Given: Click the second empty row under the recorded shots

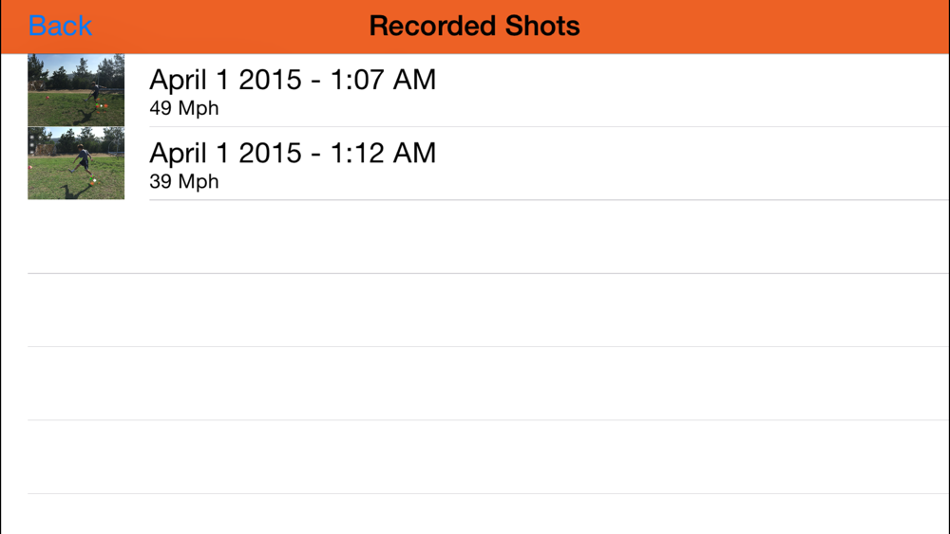Looking at the screenshot, I should pos(475,310).
